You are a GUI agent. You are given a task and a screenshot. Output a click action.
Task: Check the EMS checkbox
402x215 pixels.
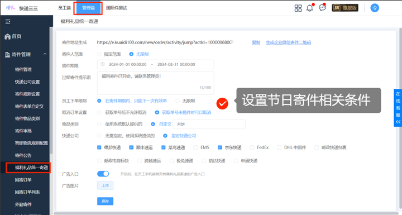click(195, 147)
